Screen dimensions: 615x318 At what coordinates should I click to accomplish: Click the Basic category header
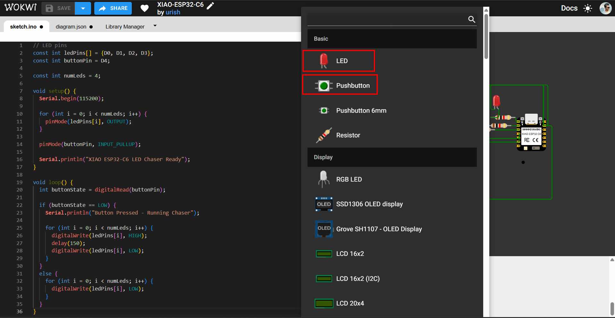tap(392, 39)
